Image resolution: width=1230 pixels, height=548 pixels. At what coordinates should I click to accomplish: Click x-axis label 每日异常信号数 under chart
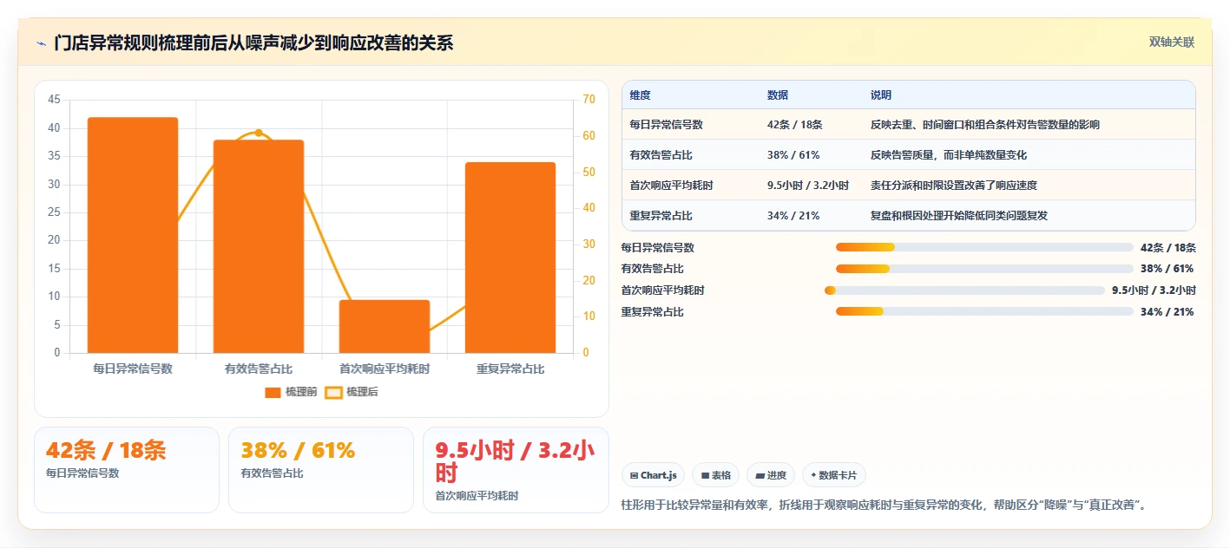click(x=133, y=369)
